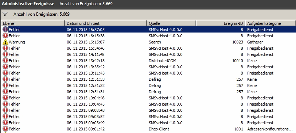Click event ID 10023
Screen dimensions: 296x133
pyautogui.click(x=238, y=42)
